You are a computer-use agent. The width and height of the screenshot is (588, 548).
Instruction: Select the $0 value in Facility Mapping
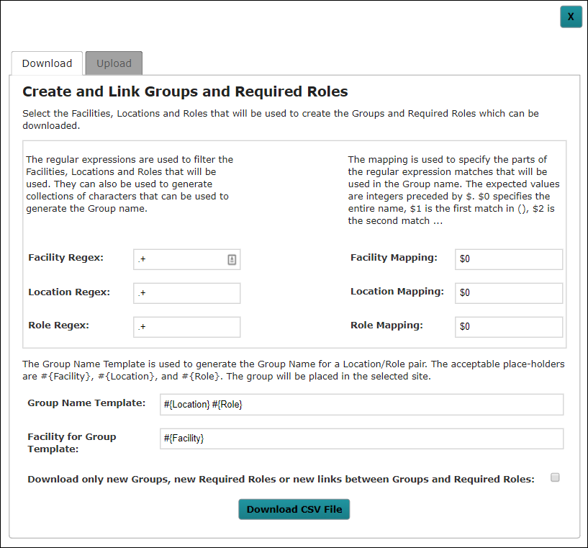467,259
